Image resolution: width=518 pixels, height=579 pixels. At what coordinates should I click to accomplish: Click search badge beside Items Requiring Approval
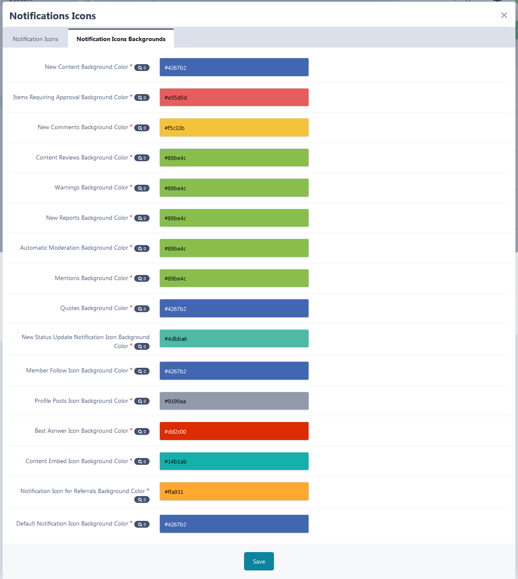tap(142, 97)
